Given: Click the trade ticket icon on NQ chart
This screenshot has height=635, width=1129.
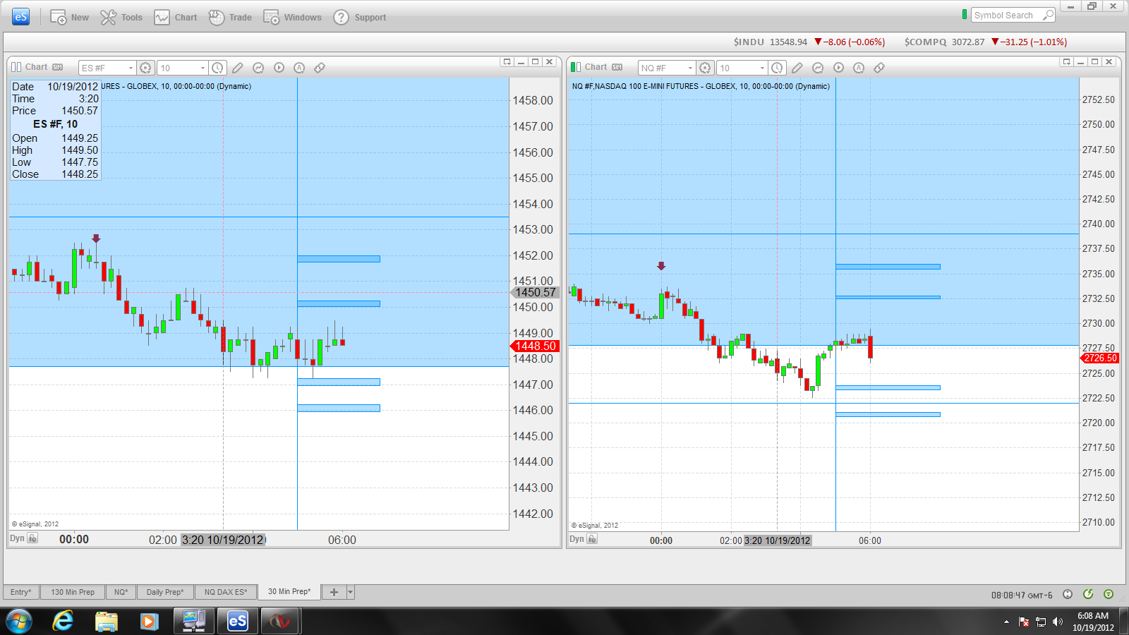Looking at the screenshot, I should click(x=879, y=68).
